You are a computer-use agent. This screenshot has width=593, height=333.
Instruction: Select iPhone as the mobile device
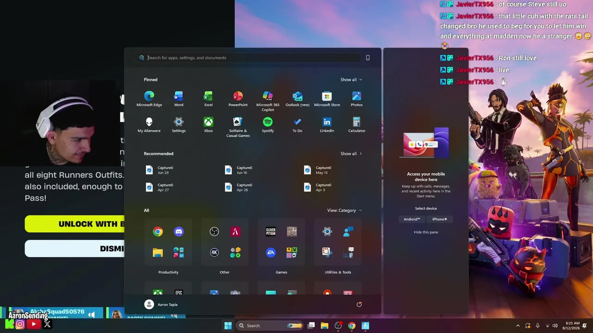pyautogui.click(x=440, y=219)
